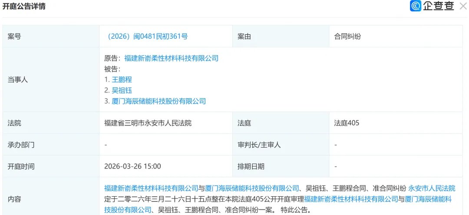Click the 内容 label cell
469x215 pixels.
[x=51, y=196]
